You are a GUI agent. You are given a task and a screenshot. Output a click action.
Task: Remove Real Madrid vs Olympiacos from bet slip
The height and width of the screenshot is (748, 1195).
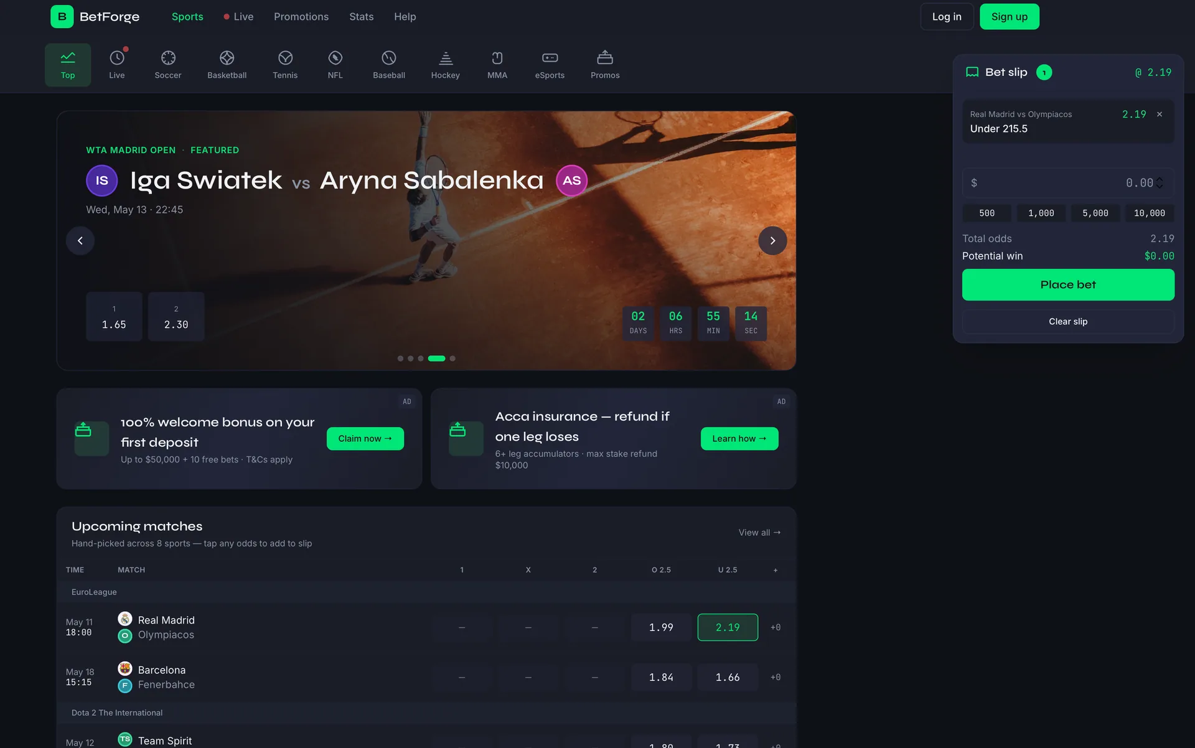coord(1160,115)
